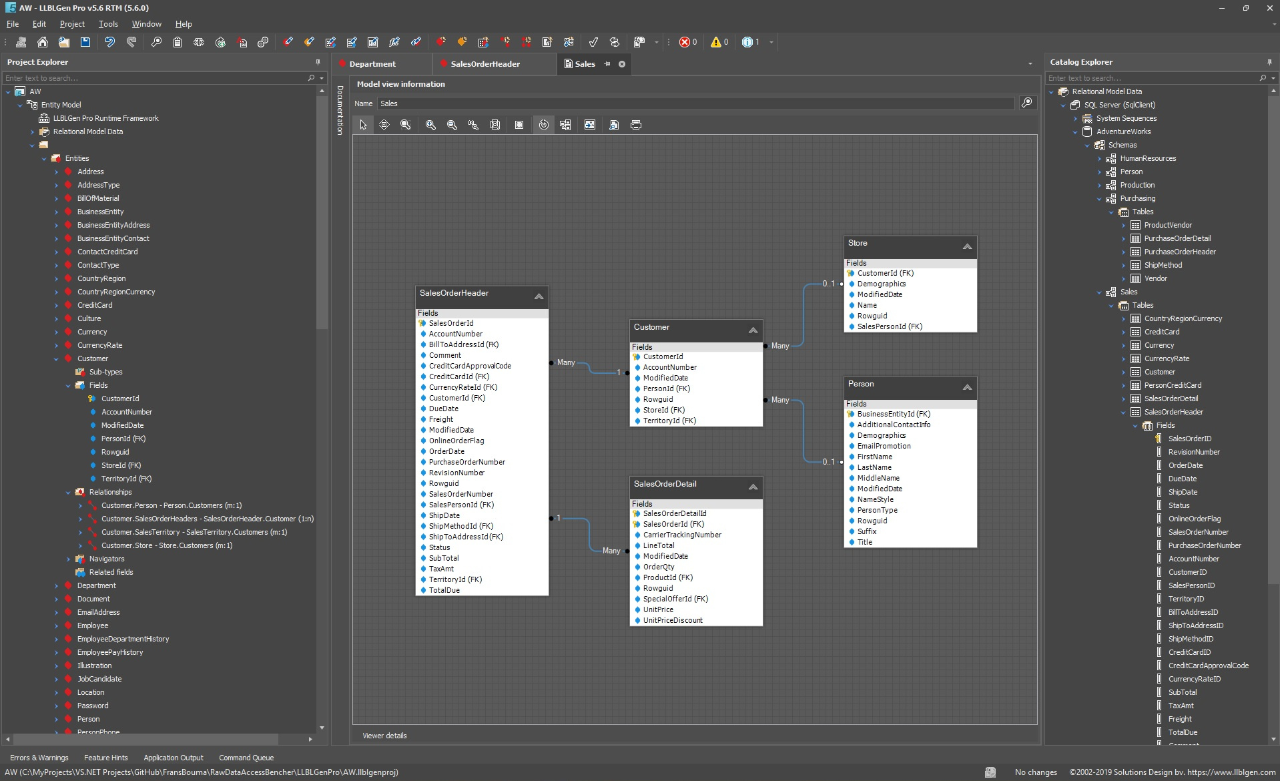The image size is (1280, 781).
Task: Open a project with the folder icon
Action: (63, 42)
